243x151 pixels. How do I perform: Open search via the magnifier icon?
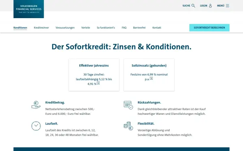(193, 6)
